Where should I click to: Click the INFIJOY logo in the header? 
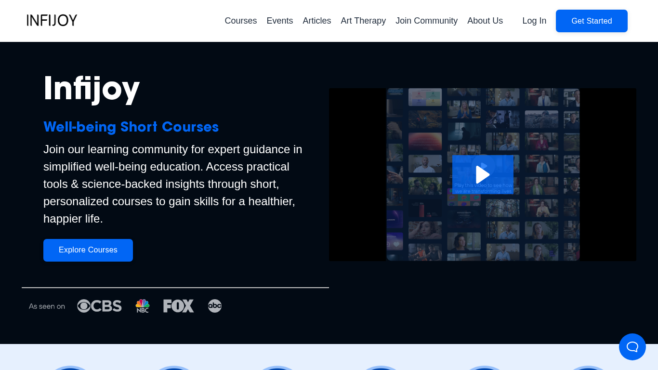click(x=52, y=20)
